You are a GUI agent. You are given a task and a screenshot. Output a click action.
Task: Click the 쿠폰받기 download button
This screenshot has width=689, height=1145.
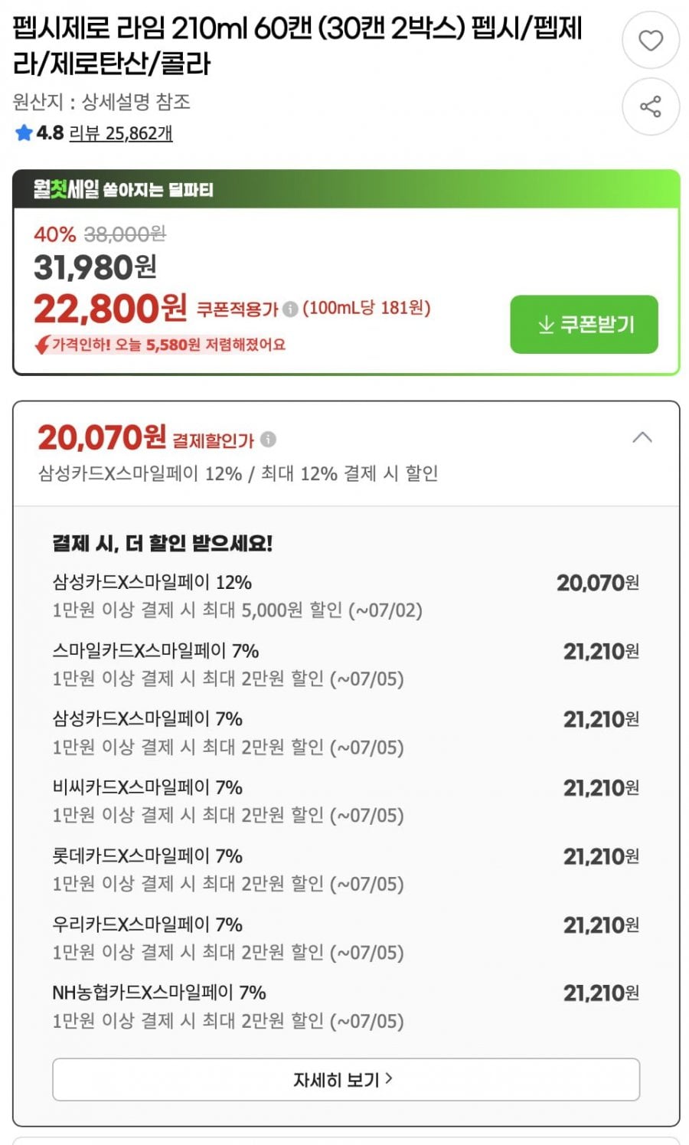(x=584, y=325)
